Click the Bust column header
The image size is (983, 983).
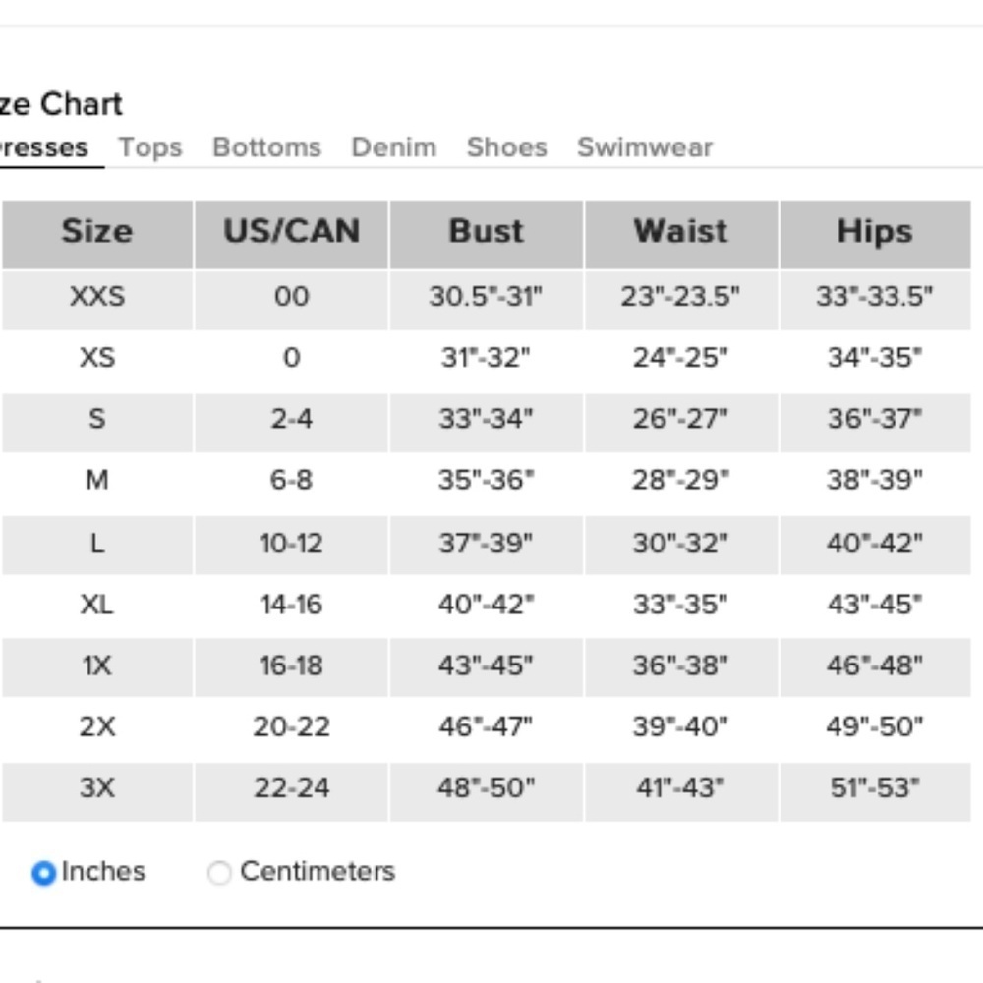486,235
